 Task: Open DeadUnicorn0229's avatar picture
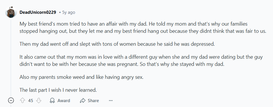point(11,12)
